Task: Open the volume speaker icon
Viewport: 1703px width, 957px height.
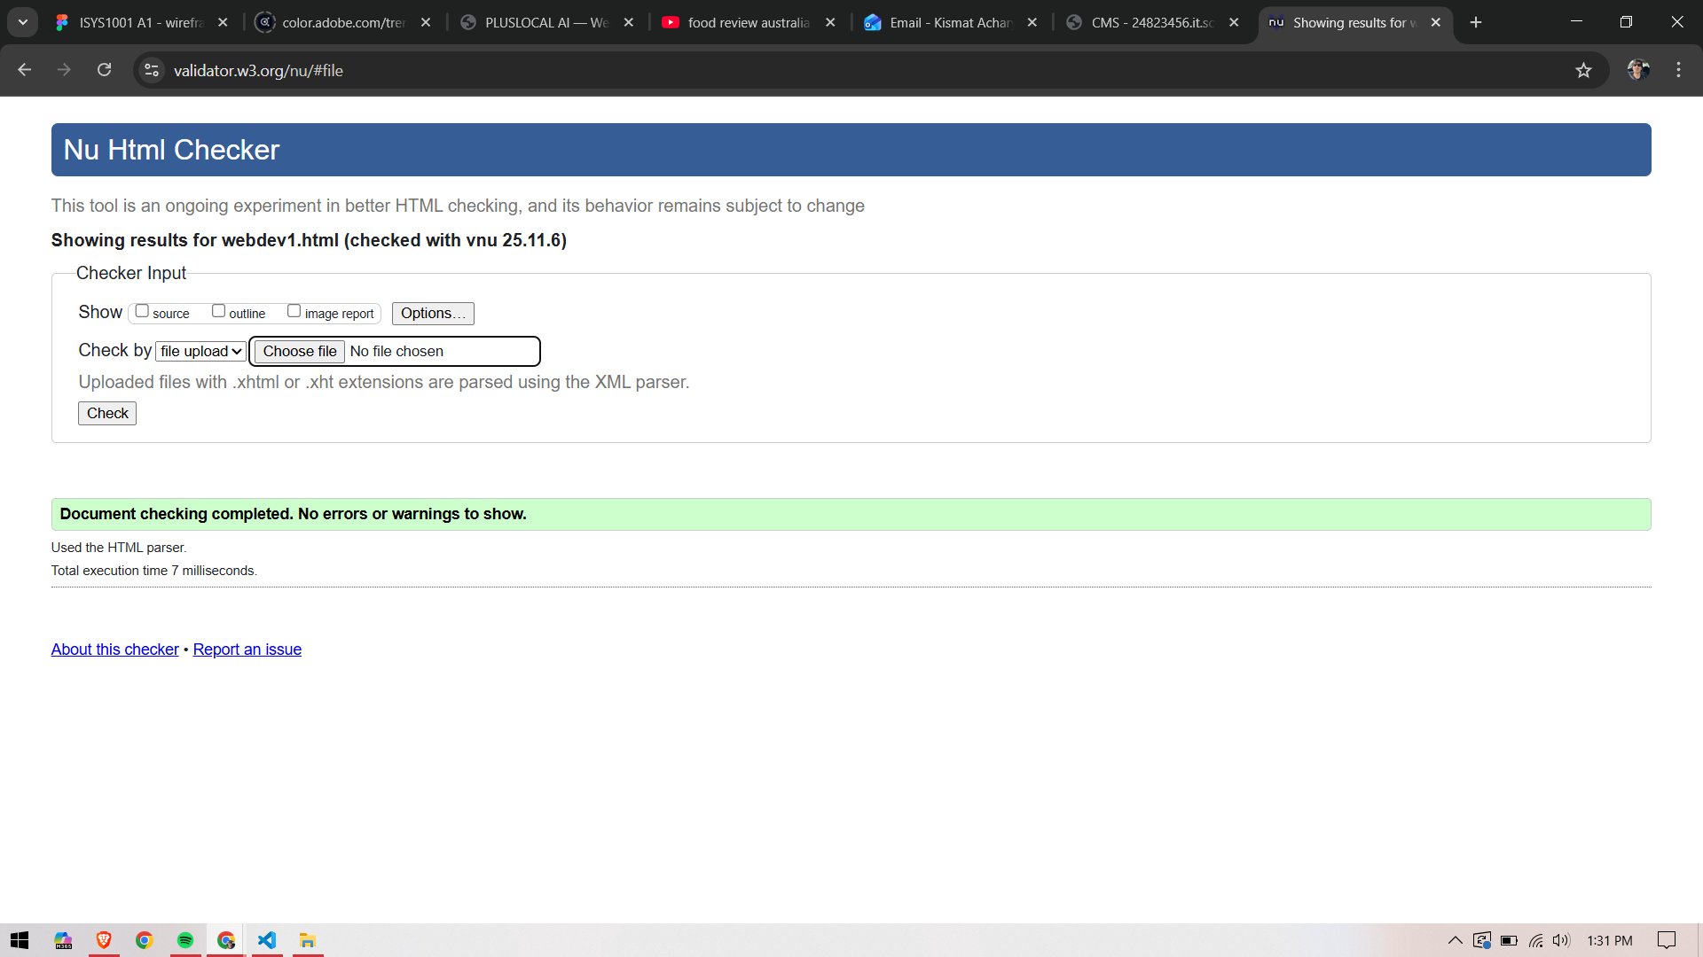Action: (x=1562, y=940)
